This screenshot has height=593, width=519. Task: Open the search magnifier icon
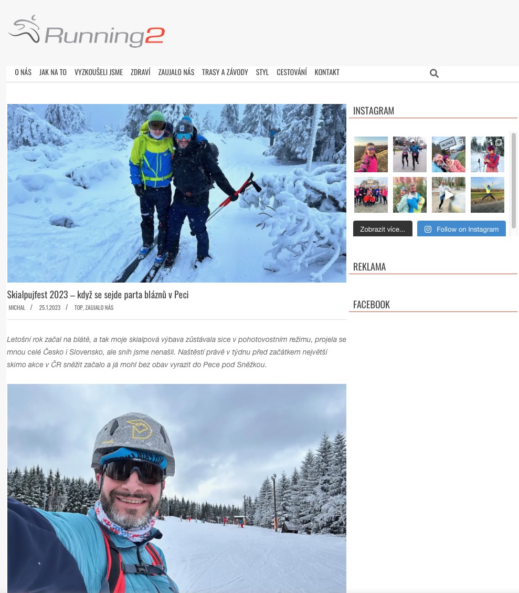[434, 74]
